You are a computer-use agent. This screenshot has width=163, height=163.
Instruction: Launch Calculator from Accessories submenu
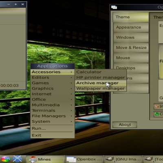point(101,72)
